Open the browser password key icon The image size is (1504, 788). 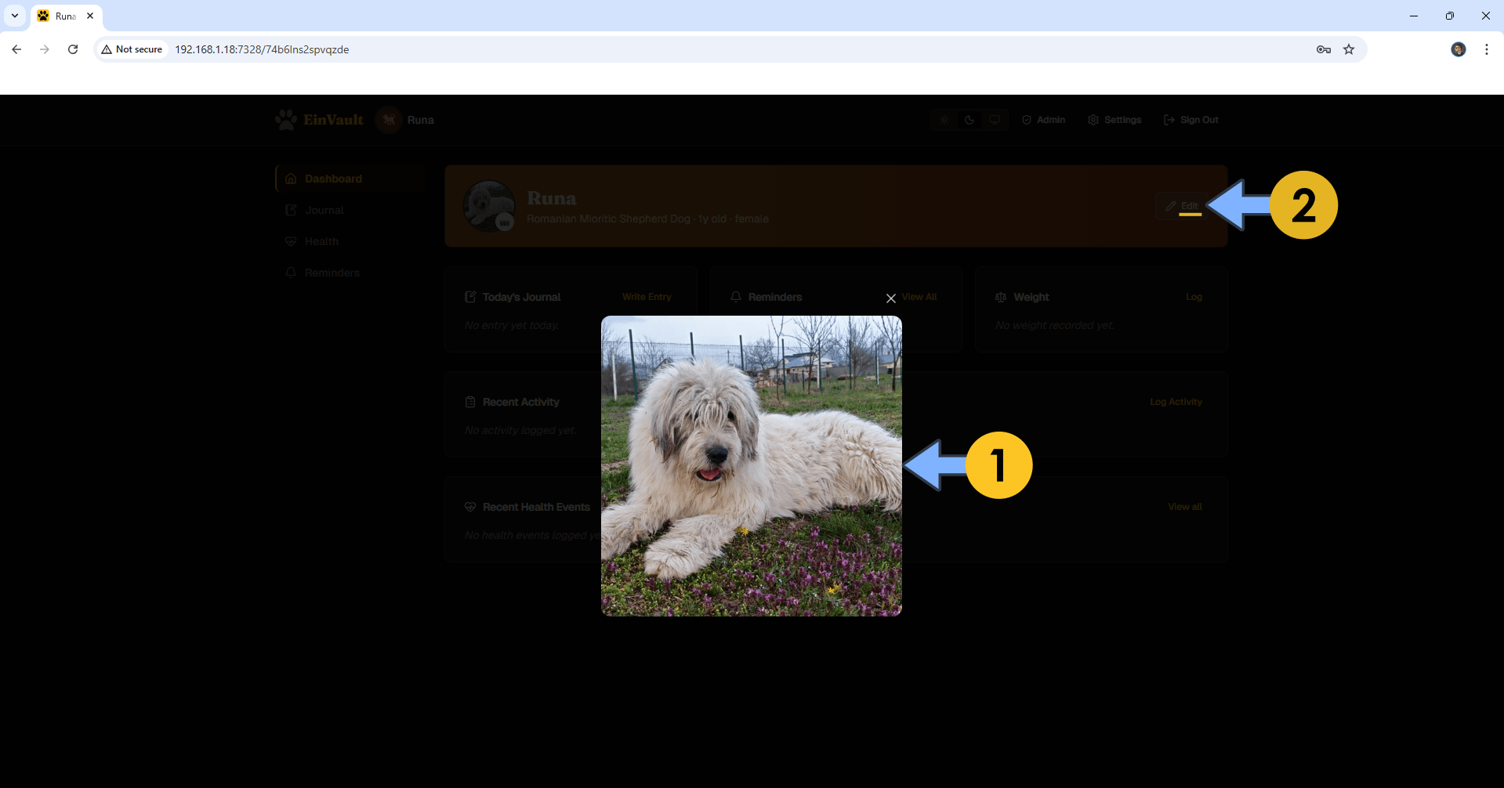point(1324,49)
